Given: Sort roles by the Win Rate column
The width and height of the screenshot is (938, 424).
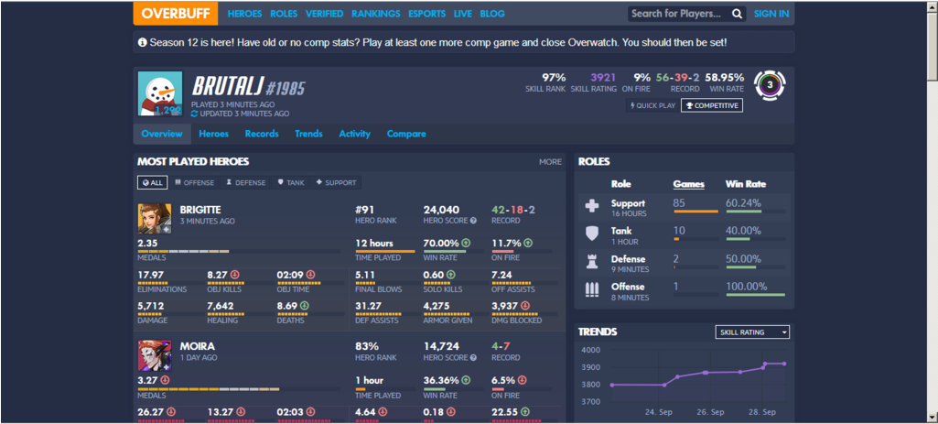Looking at the screenshot, I should pyautogui.click(x=746, y=184).
